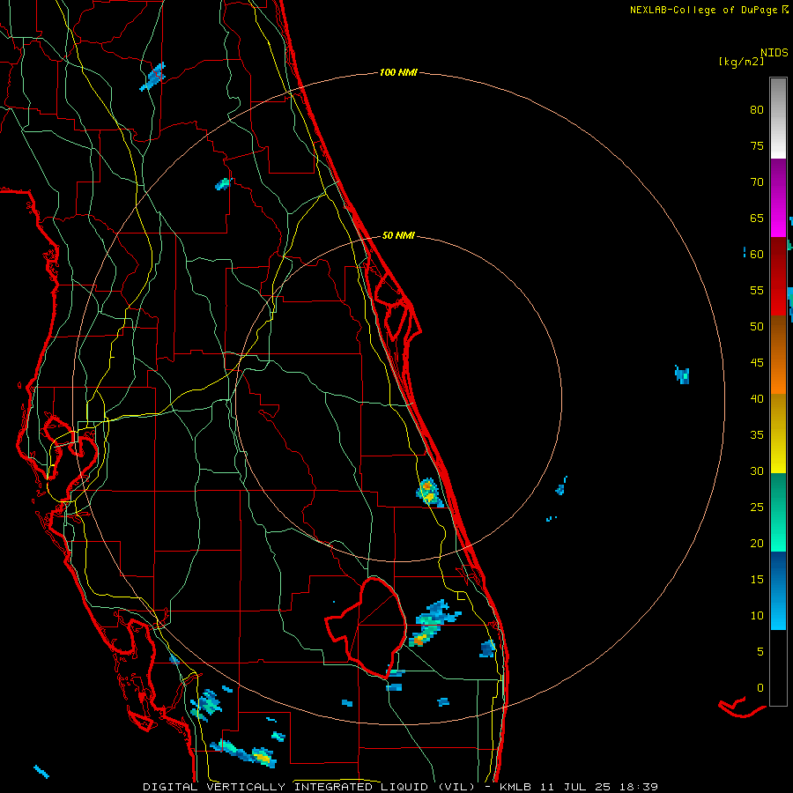The width and height of the screenshot is (793, 793).
Task: Click the yellow segment of the color bar
Action: 778,434
